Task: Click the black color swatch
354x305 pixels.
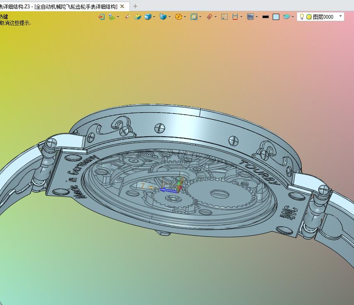Action: pos(266,17)
